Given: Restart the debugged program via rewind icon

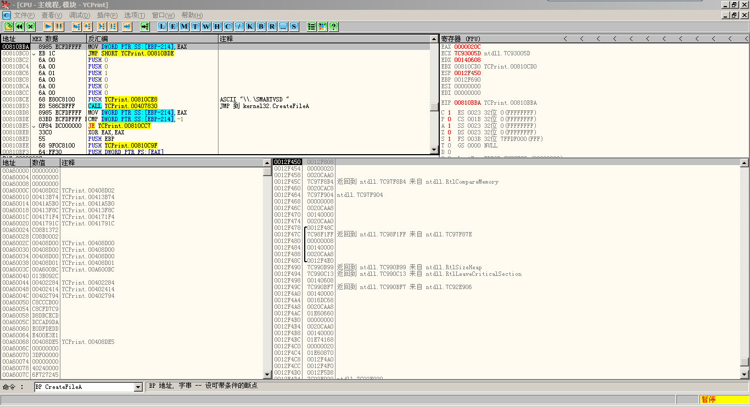Looking at the screenshot, I should 19,26.
